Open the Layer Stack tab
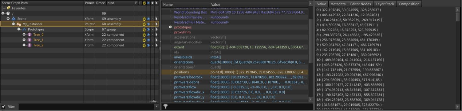462x111 pixels. 384,4
